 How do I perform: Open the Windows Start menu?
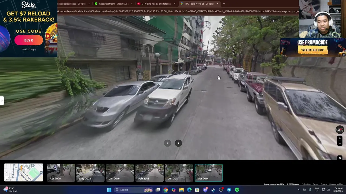pos(109,190)
